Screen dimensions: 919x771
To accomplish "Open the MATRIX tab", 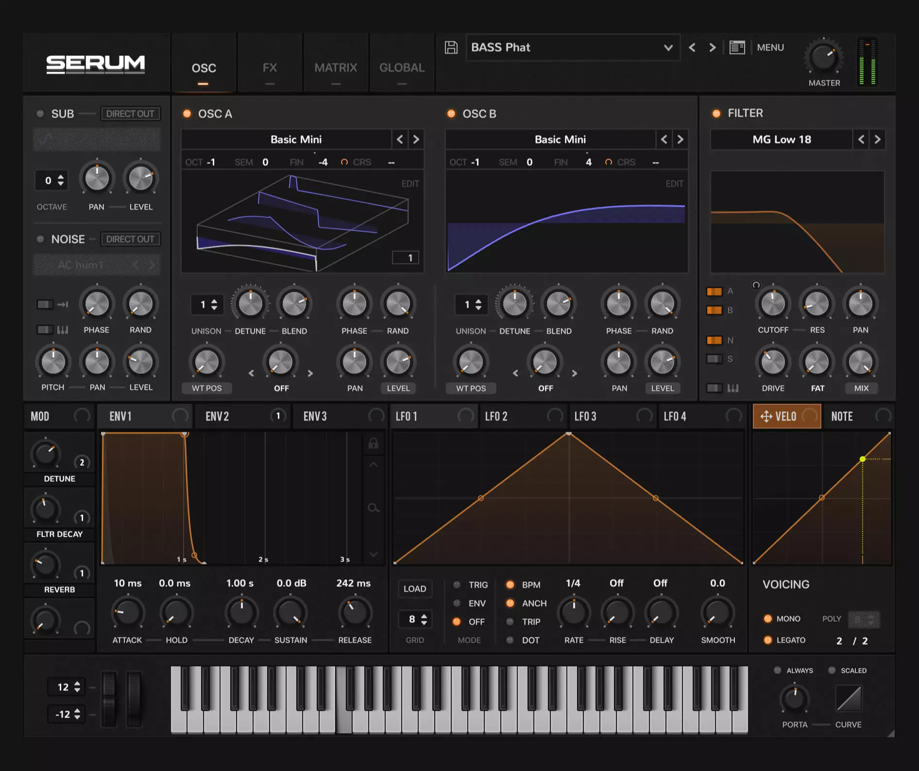I will (x=336, y=68).
